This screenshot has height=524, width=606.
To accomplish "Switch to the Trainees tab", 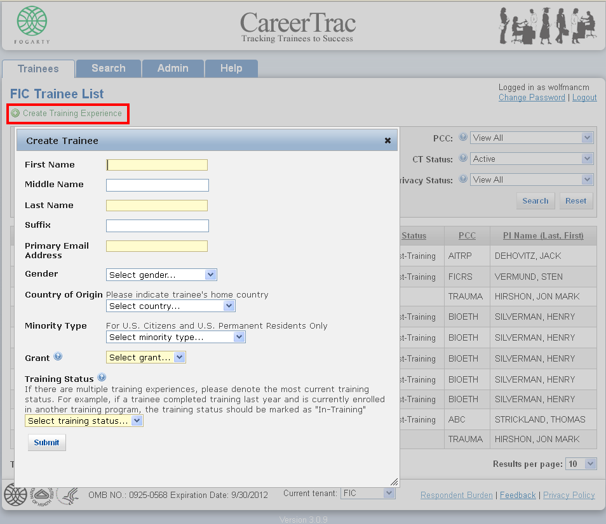I will (x=38, y=69).
